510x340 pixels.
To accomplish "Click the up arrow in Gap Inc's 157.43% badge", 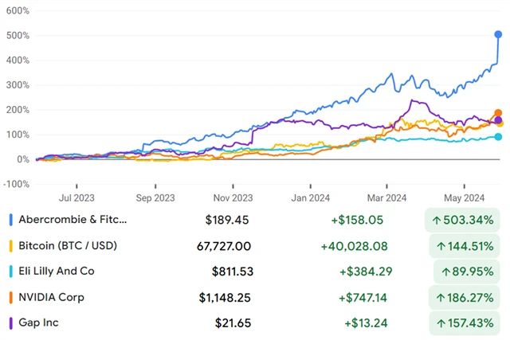I will pyautogui.click(x=441, y=322).
